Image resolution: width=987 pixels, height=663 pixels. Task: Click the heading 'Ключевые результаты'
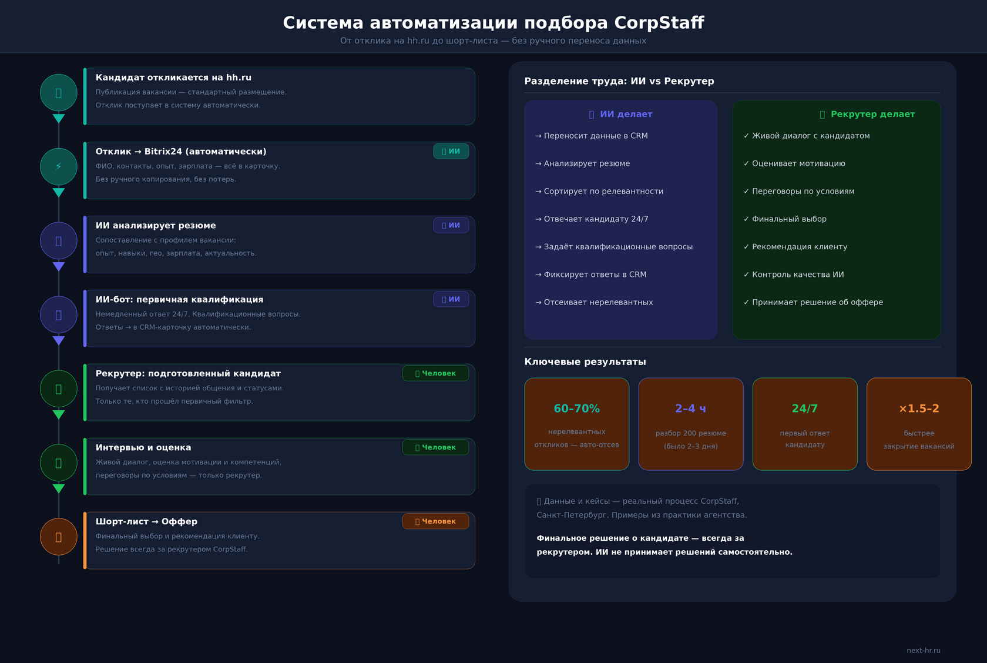(585, 361)
